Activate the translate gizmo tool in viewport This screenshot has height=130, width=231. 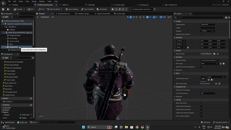[131, 17]
